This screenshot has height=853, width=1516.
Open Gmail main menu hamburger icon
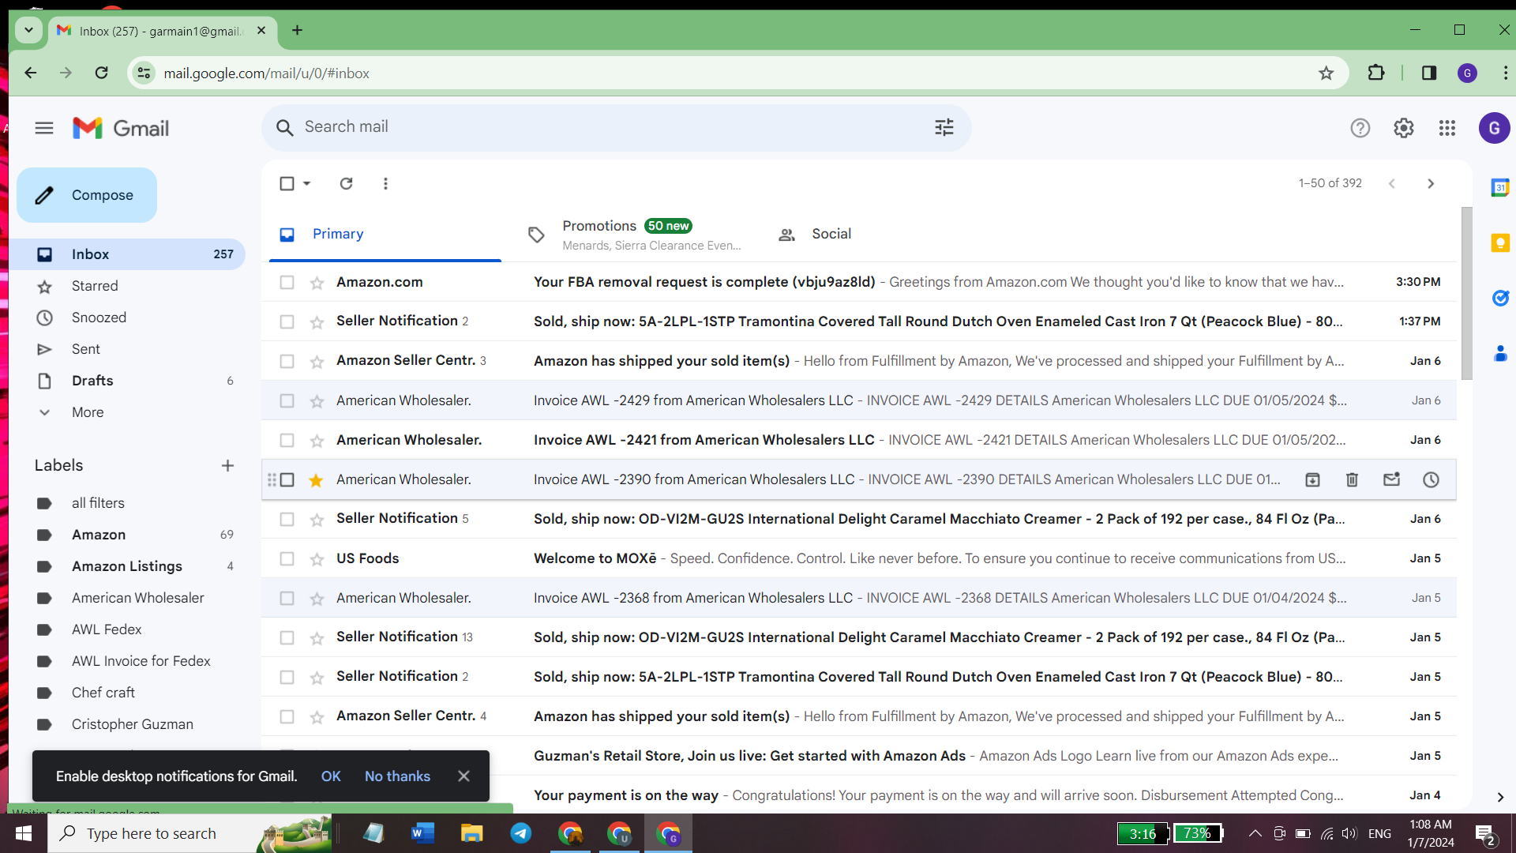tap(44, 128)
